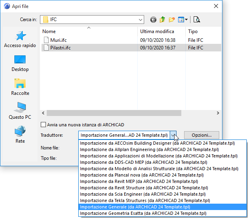Go to Desktop location
The image size is (248, 218).
click(20, 63)
